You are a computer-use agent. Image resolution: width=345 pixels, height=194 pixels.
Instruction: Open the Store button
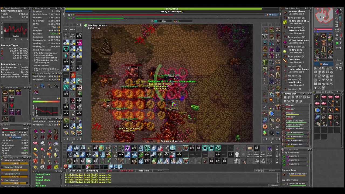[324, 64]
